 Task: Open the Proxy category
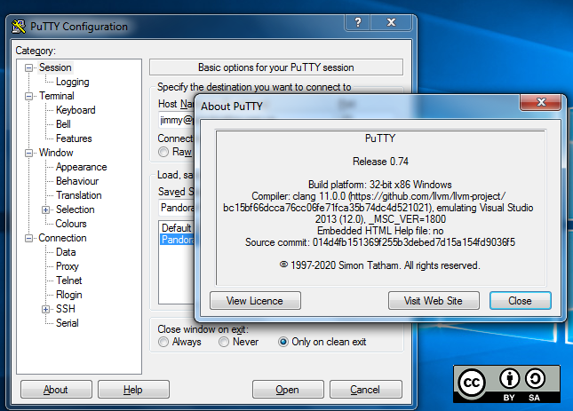(68, 266)
